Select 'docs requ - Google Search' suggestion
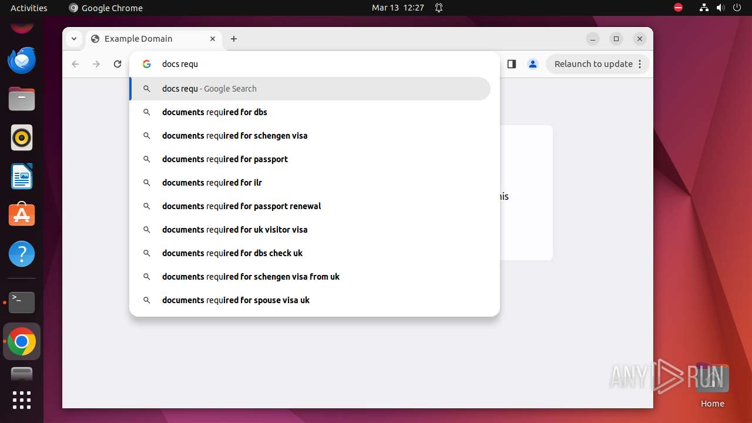 click(310, 89)
